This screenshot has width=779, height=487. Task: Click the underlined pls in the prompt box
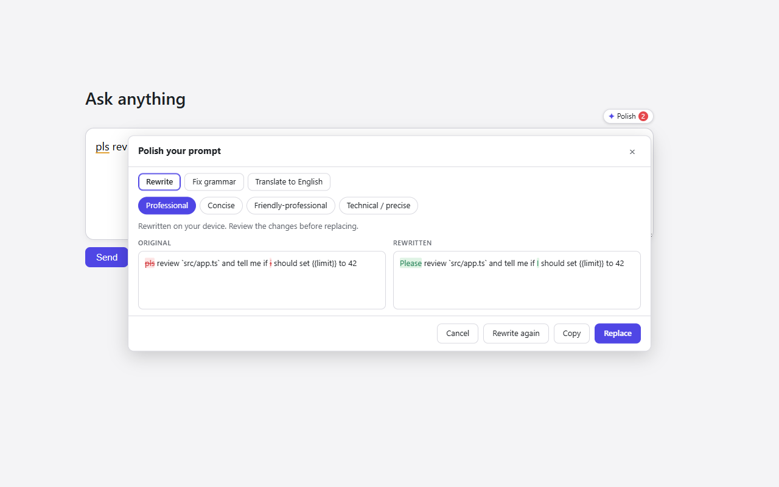point(102,147)
